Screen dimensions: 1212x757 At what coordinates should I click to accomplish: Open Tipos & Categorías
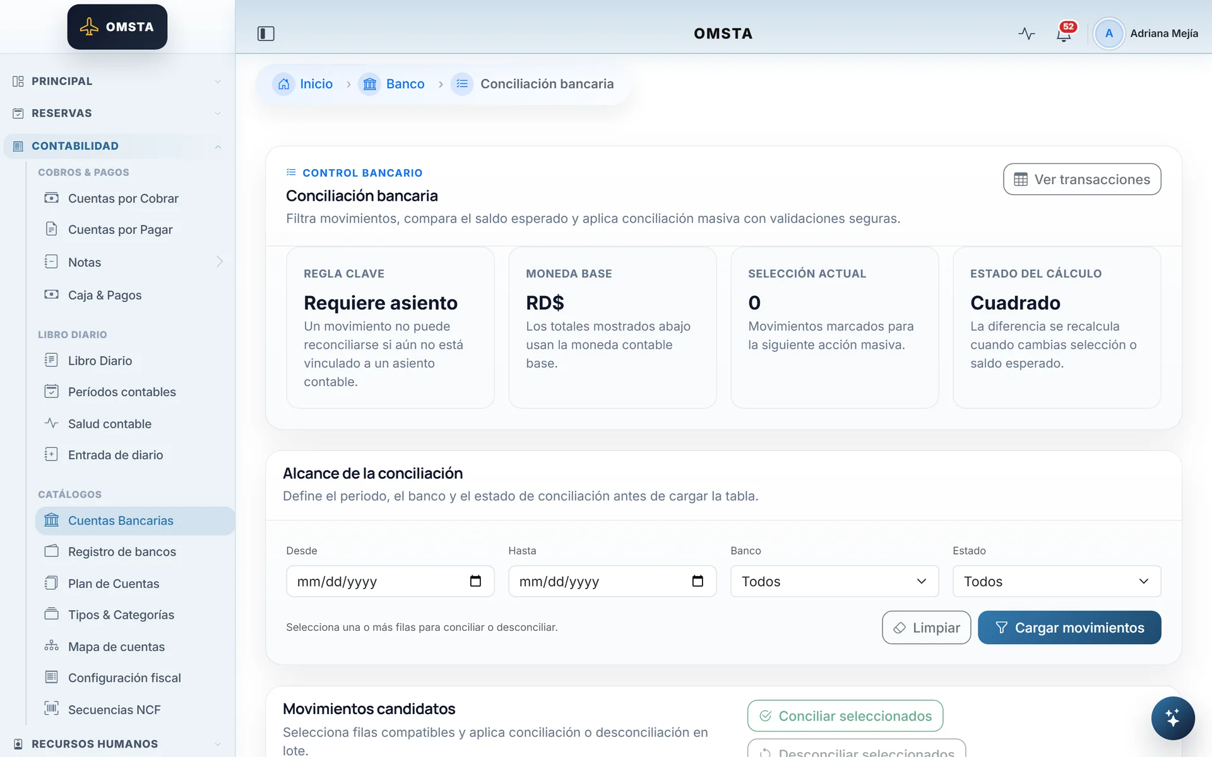(121, 615)
